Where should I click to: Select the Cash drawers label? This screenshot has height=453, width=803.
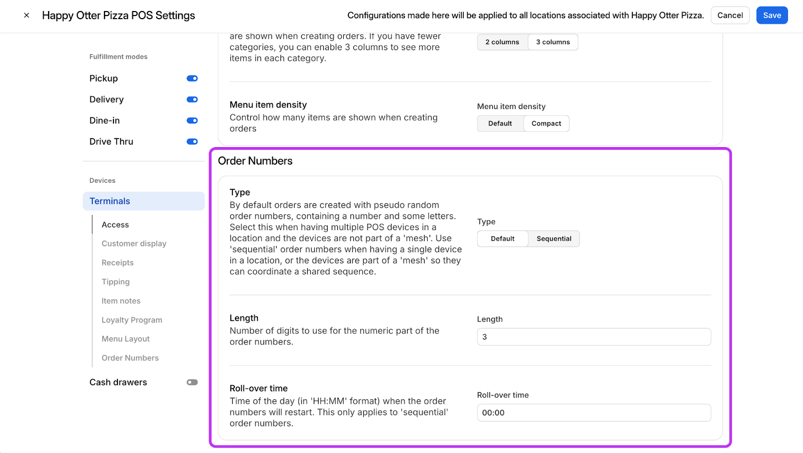pyautogui.click(x=118, y=382)
